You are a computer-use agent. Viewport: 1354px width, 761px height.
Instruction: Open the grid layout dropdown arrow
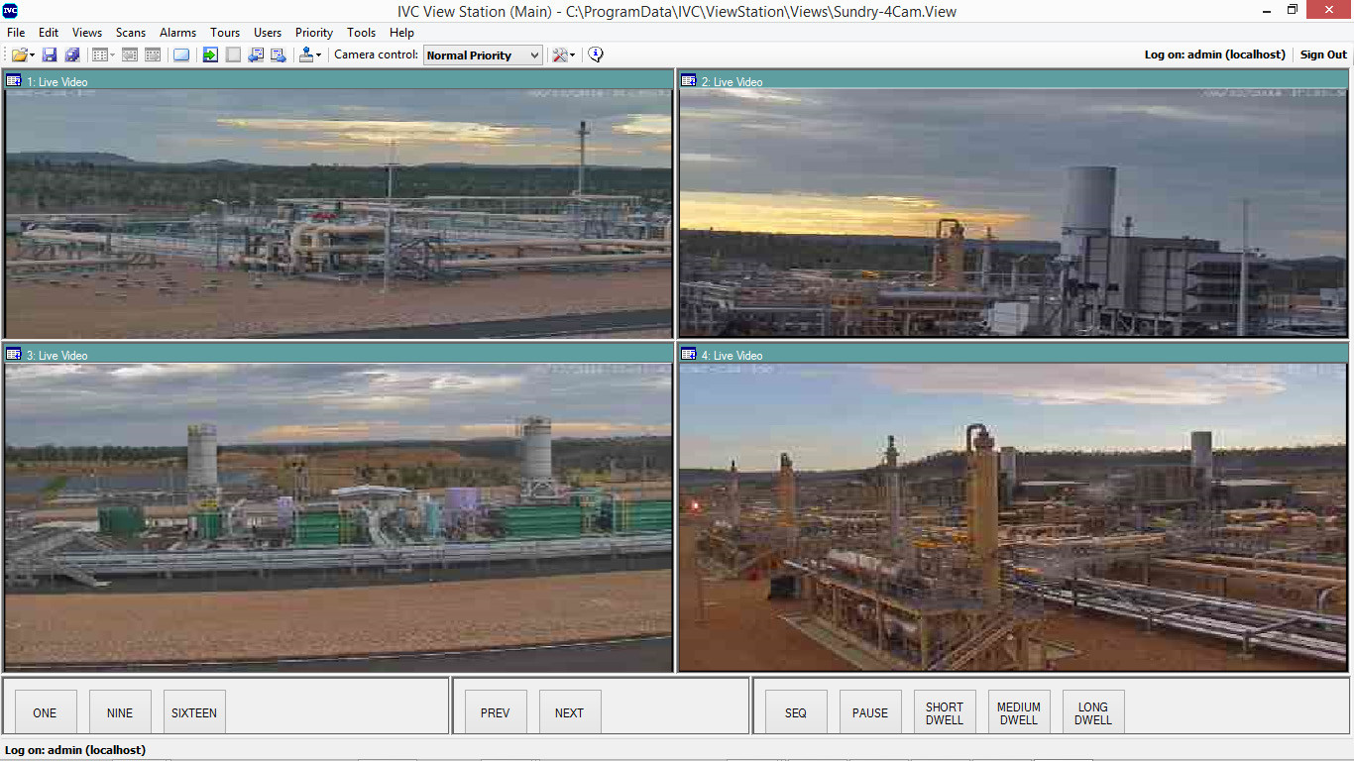click(x=113, y=55)
